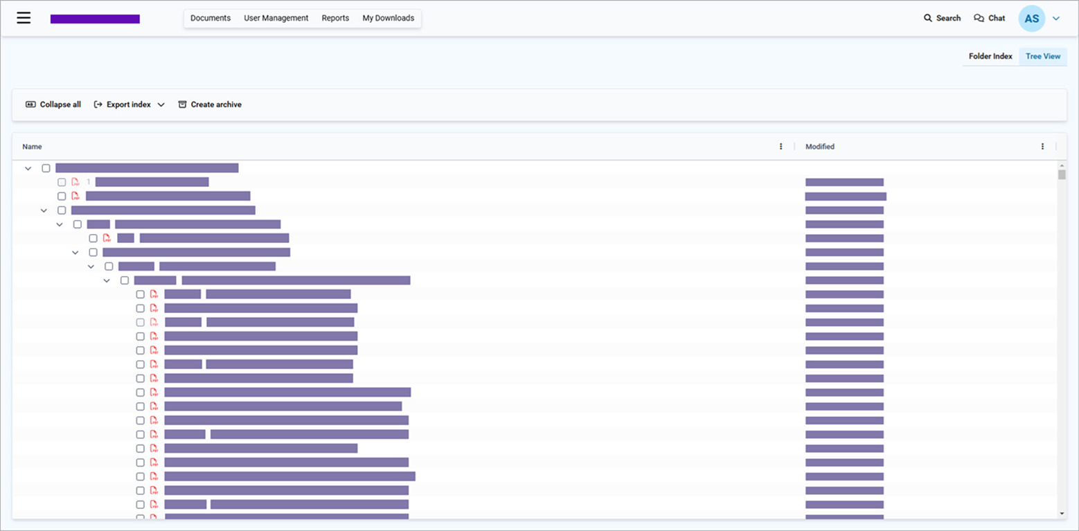
Task: Open the Chat bubble icon
Action: (979, 18)
